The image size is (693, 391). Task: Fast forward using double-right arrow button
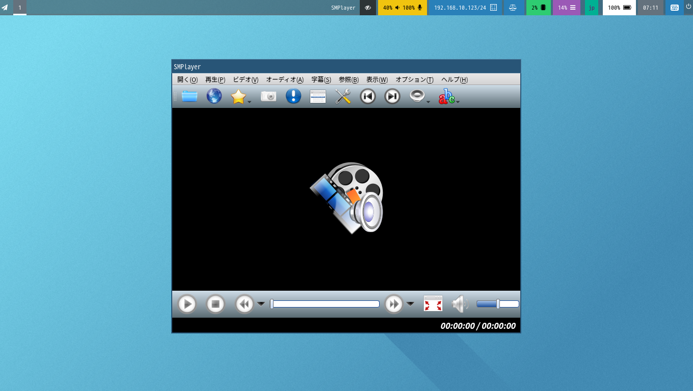(394, 304)
